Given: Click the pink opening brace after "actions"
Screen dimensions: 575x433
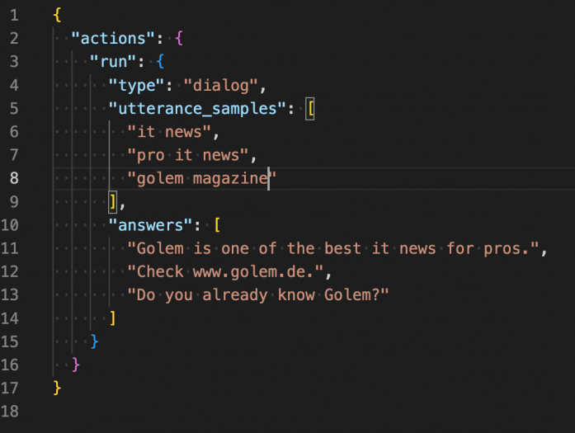Looking at the screenshot, I should (179, 39).
